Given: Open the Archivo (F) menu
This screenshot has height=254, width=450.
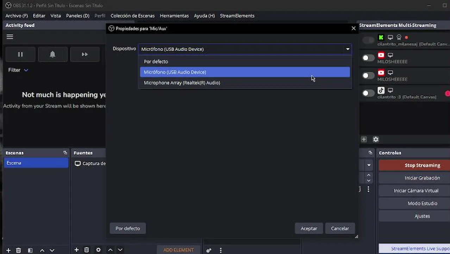Looking at the screenshot, I should (17, 16).
